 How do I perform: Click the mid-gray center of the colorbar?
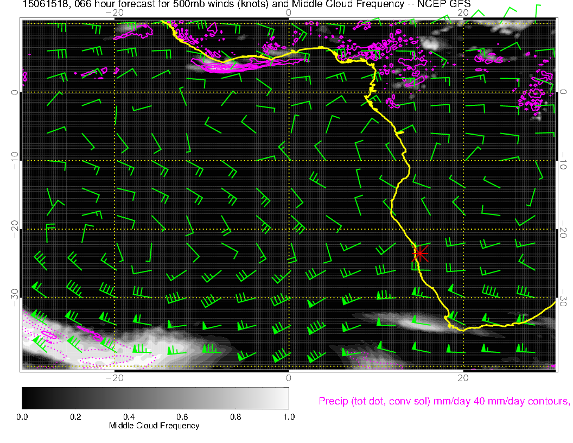155,397
